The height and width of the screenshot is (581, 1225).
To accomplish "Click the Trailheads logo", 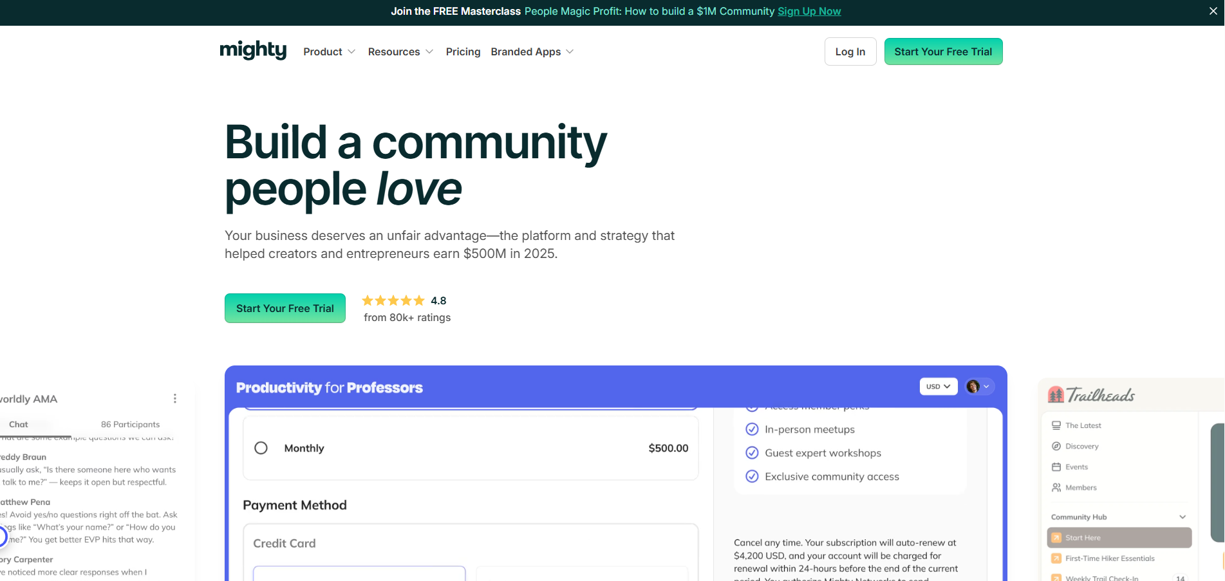I will pos(1091,394).
